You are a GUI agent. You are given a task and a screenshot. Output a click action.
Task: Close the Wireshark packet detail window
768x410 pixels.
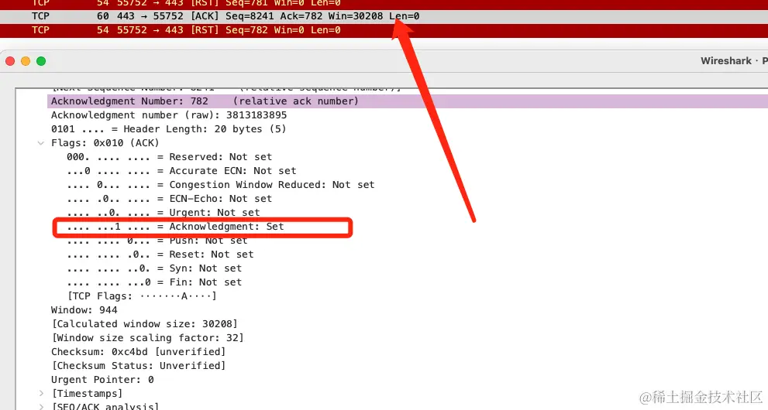(10, 61)
